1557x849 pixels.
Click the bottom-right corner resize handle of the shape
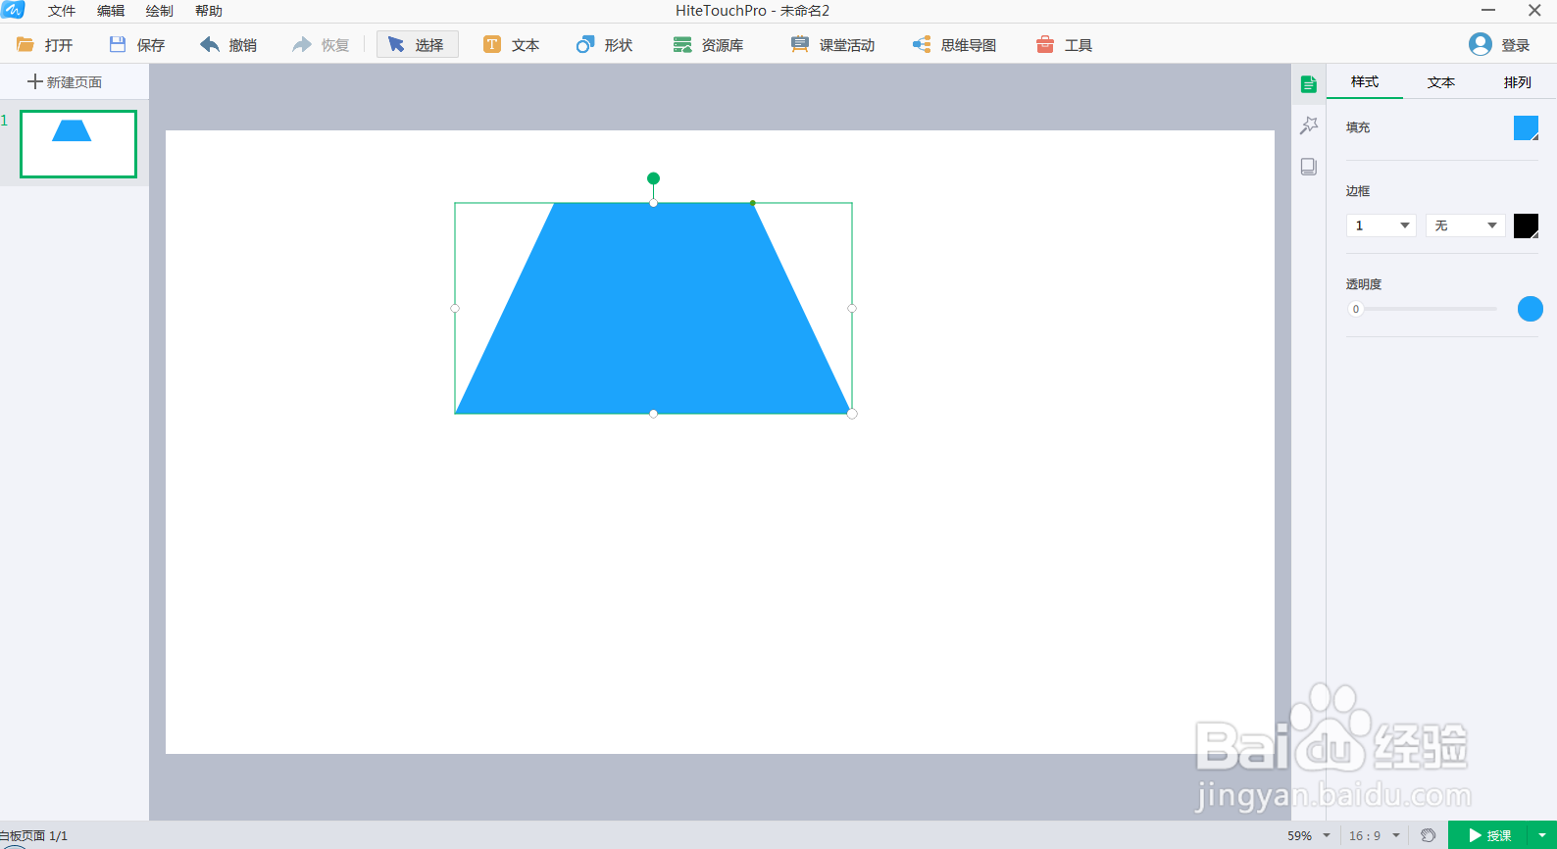852,414
